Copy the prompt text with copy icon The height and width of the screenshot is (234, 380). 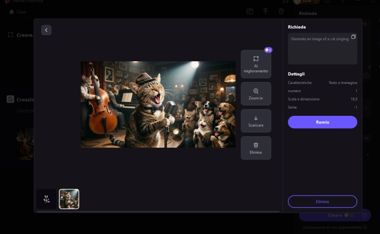coord(353,37)
